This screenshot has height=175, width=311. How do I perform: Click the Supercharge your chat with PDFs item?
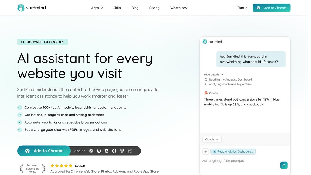[x=69, y=130]
